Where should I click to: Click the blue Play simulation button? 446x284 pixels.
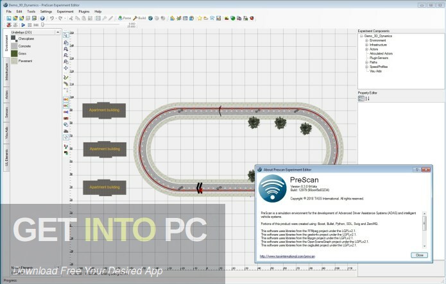(23, 25)
